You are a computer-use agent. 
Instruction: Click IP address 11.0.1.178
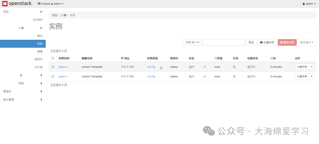point(127,67)
